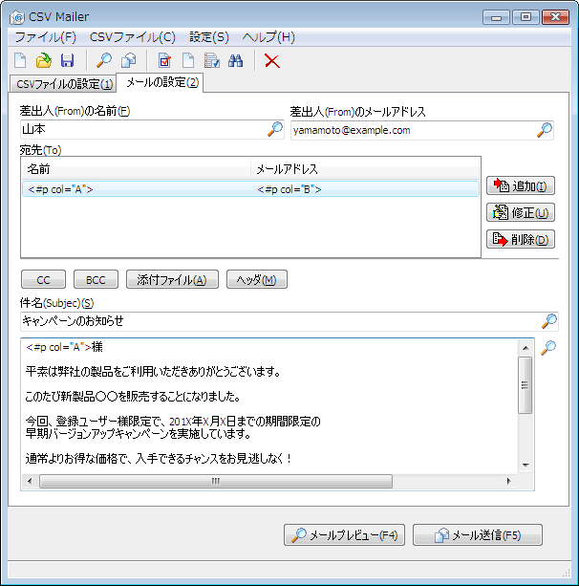
Task: Click magnifier icon beside the message body
Action: (x=548, y=348)
